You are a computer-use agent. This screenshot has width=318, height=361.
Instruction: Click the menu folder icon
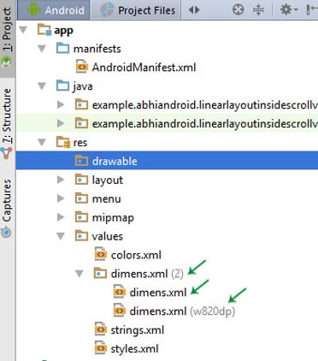click(x=81, y=198)
